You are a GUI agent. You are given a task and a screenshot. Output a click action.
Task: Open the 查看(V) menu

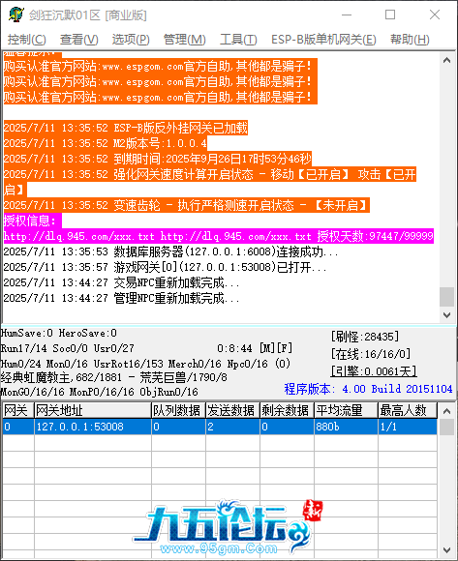78,40
